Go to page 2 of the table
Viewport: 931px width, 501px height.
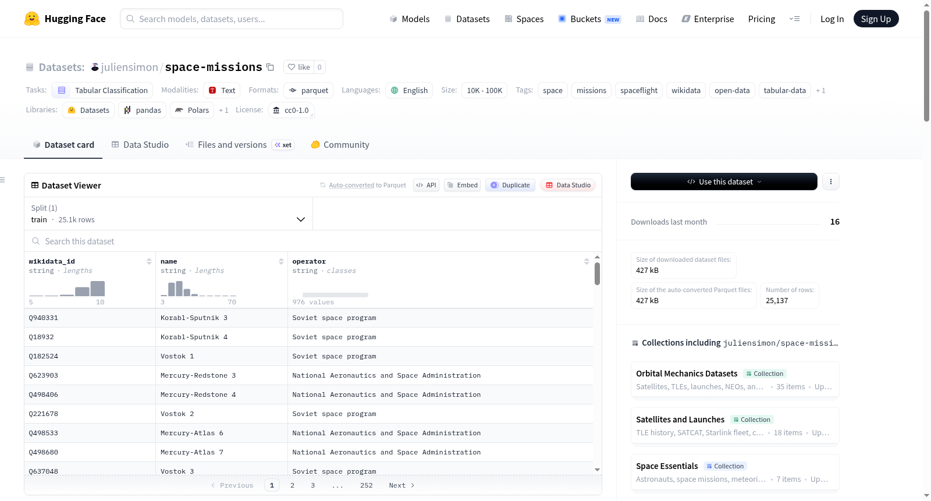click(x=292, y=485)
